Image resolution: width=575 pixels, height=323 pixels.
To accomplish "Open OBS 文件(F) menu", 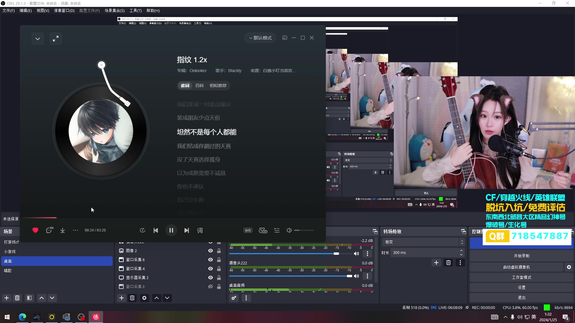I will coord(9,10).
